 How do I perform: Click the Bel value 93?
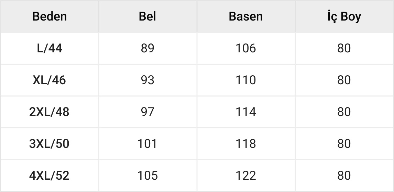click(147, 80)
